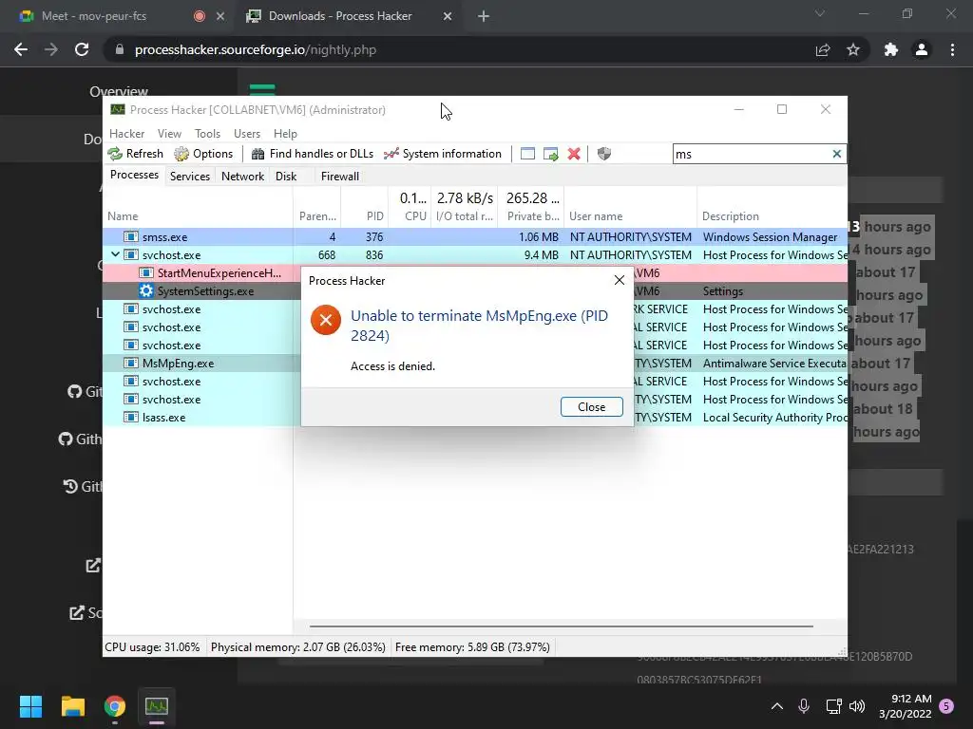Image resolution: width=973 pixels, height=729 pixels.
Task: Open a new Chrome tab
Action: tap(484, 16)
